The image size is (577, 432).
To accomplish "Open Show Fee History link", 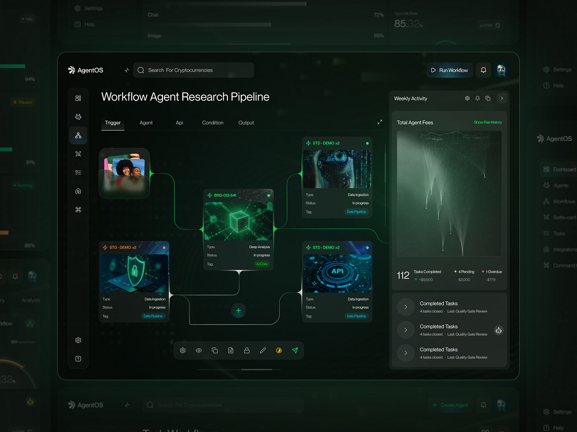I will pos(488,122).
